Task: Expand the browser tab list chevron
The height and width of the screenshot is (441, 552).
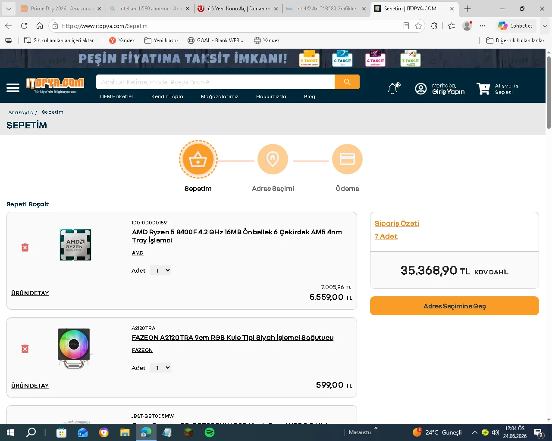Action: [x=9, y=9]
